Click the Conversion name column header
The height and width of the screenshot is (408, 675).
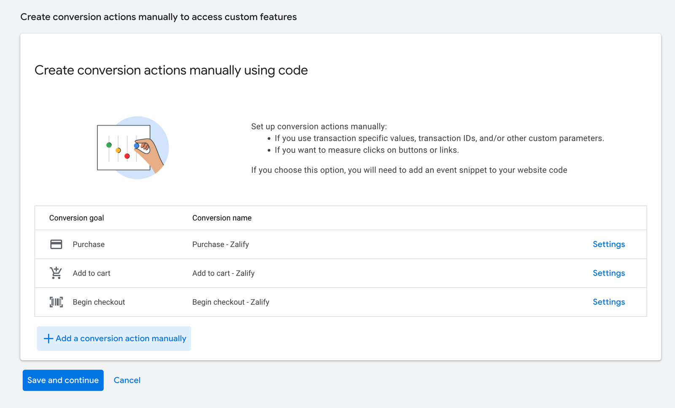(221, 218)
